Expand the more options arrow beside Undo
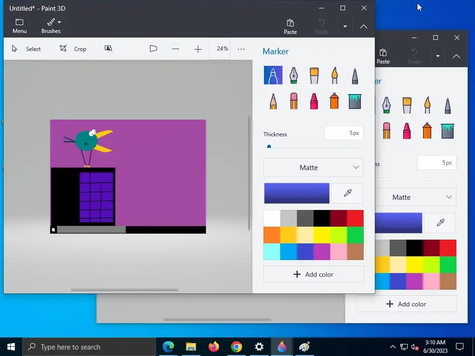Screen dimensions: 475x356 (345, 26)
